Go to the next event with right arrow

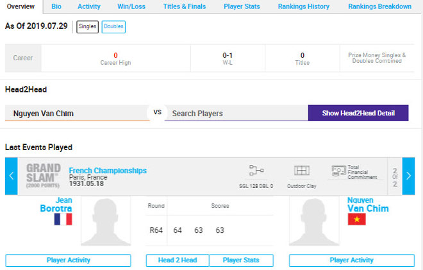(408, 176)
